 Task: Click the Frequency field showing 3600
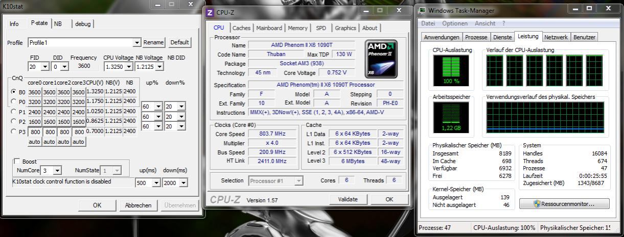pyautogui.click(x=84, y=66)
